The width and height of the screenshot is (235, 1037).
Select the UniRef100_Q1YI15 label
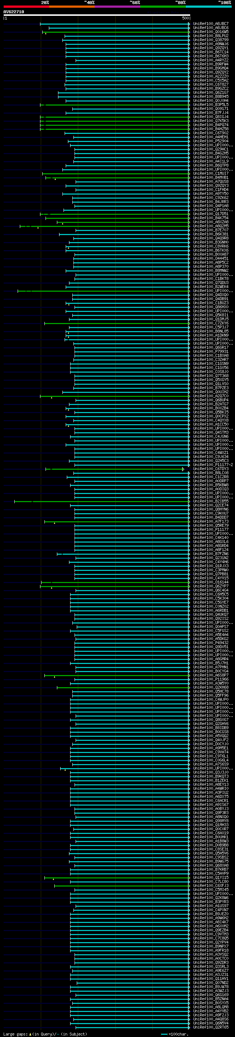(x=210, y=878)
